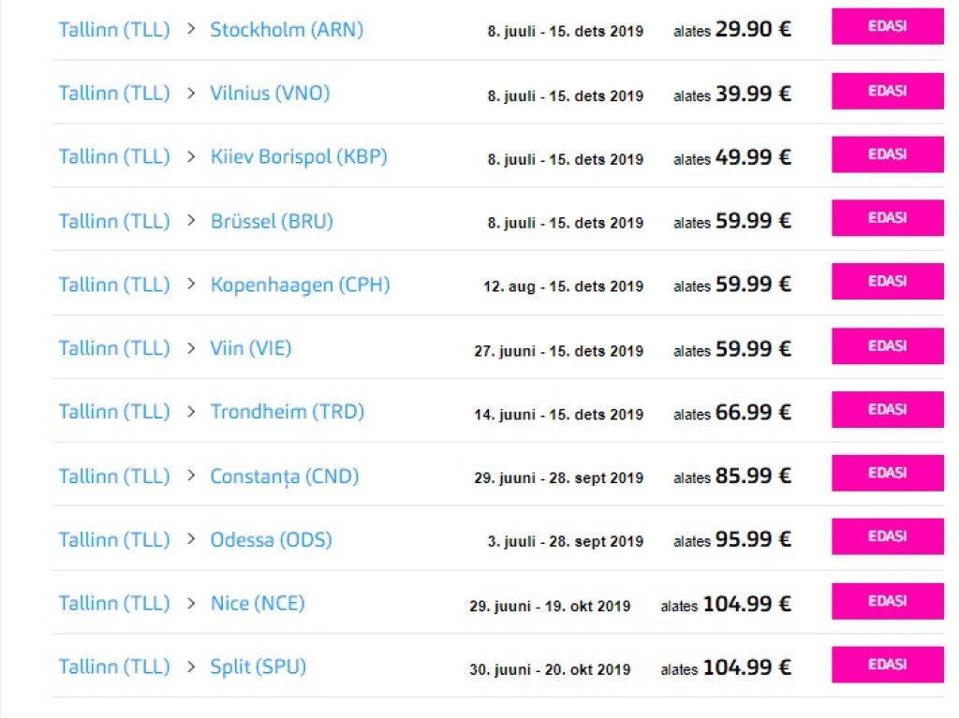Open the Odessa (ODS) destination link
Screen dimensions: 959x718
(x=271, y=540)
